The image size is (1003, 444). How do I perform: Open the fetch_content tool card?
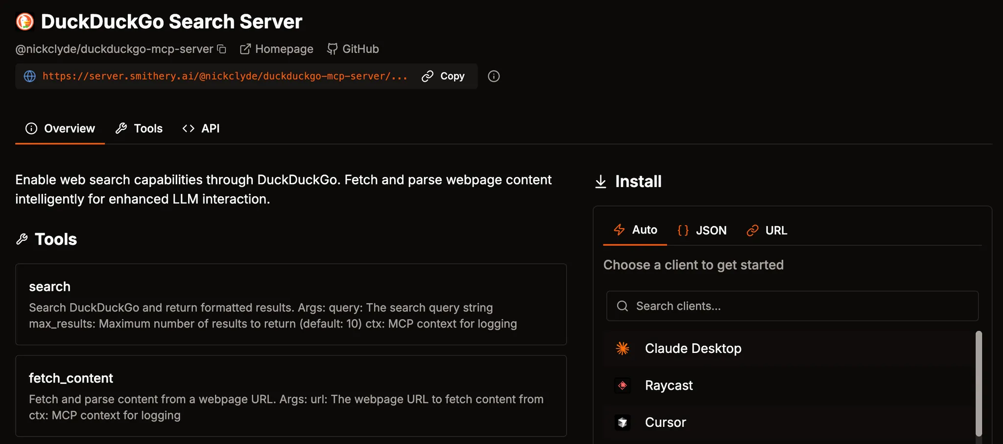pos(291,396)
